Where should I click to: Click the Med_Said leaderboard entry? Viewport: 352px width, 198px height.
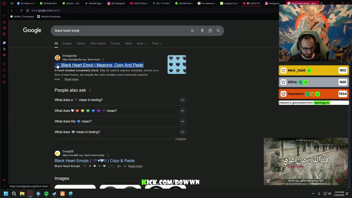(x=314, y=70)
